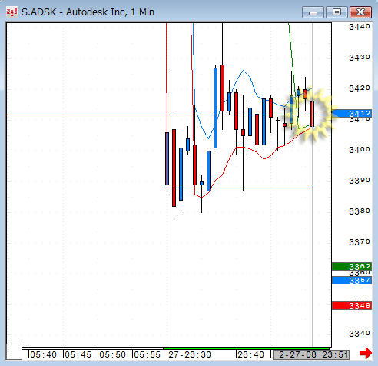Click the 23:40 time axis label
This screenshot has width=378, height=366.
[250, 354]
